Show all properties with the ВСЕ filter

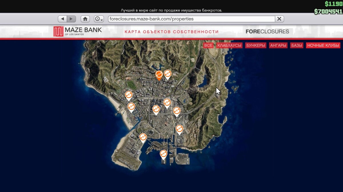[208, 45]
